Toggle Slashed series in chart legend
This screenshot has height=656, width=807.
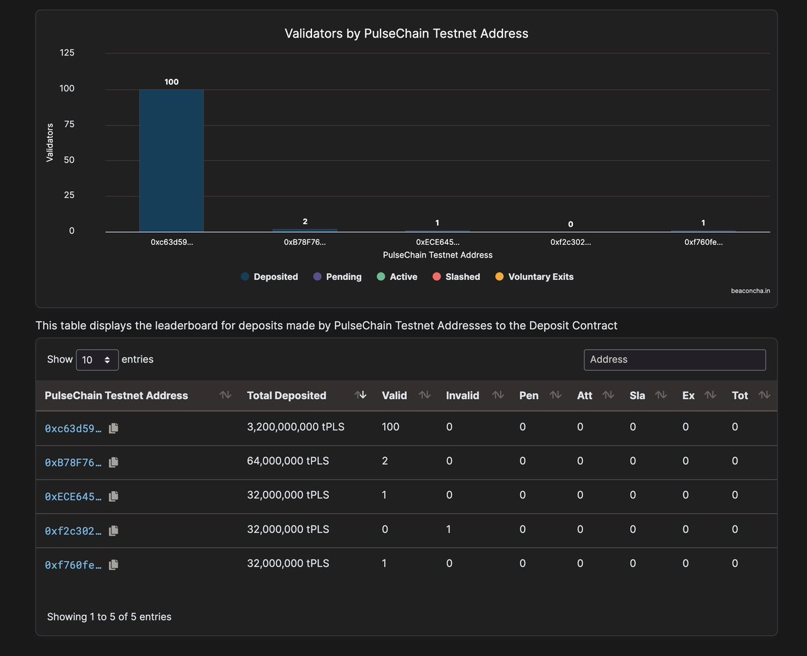click(x=456, y=277)
